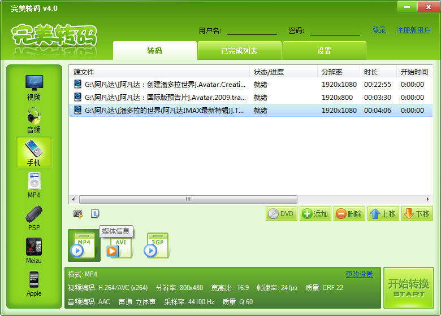Click MOV file icon of 创建潘多拉世界 row
441x316 pixels.
pos(77,84)
